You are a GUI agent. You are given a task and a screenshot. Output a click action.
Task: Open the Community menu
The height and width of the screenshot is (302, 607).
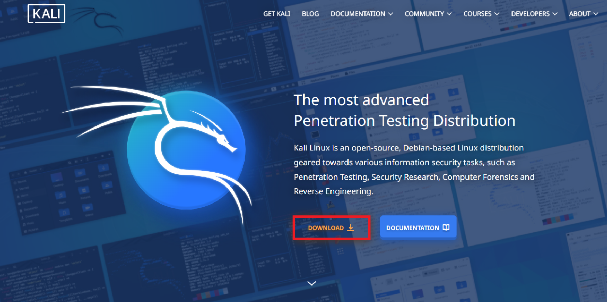point(429,14)
